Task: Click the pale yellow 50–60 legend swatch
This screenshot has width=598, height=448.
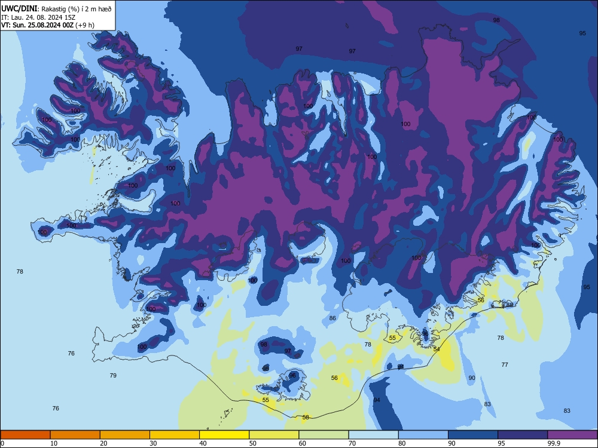Action: click(x=274, y=435)
